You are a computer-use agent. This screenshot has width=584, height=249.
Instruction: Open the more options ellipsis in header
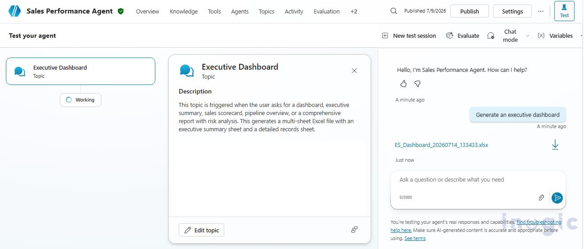(541, 11)
